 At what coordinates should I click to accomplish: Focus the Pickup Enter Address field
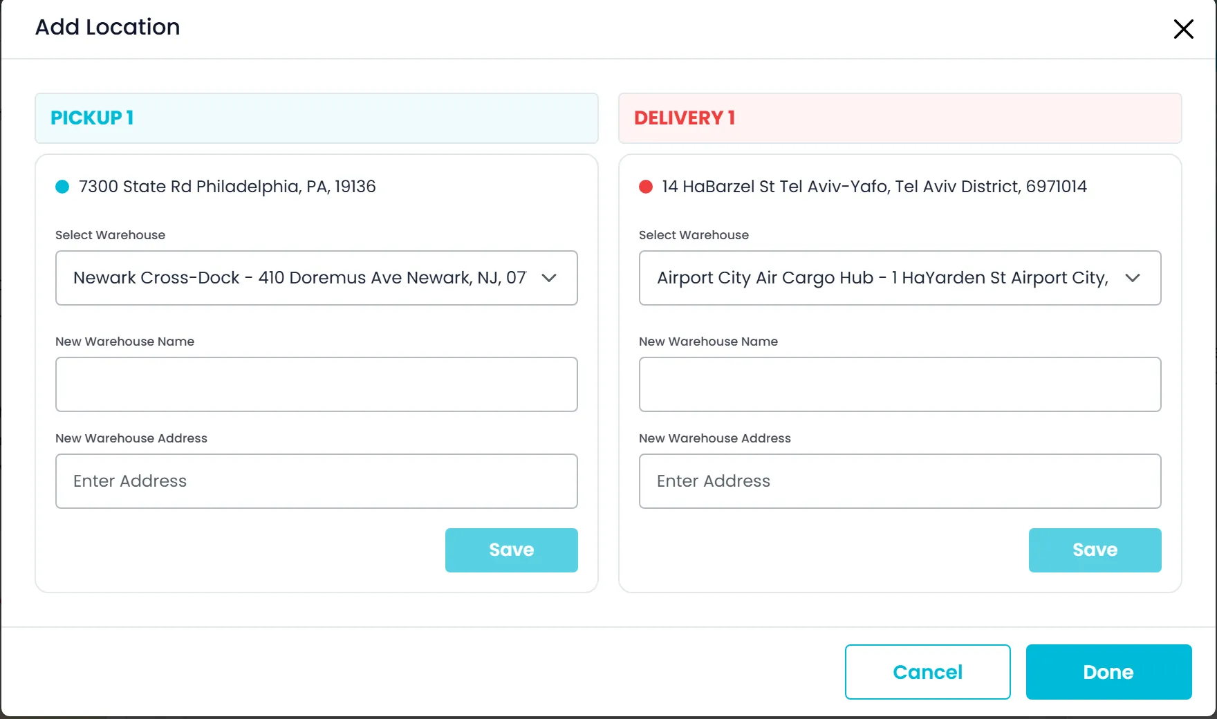[317, 481]
